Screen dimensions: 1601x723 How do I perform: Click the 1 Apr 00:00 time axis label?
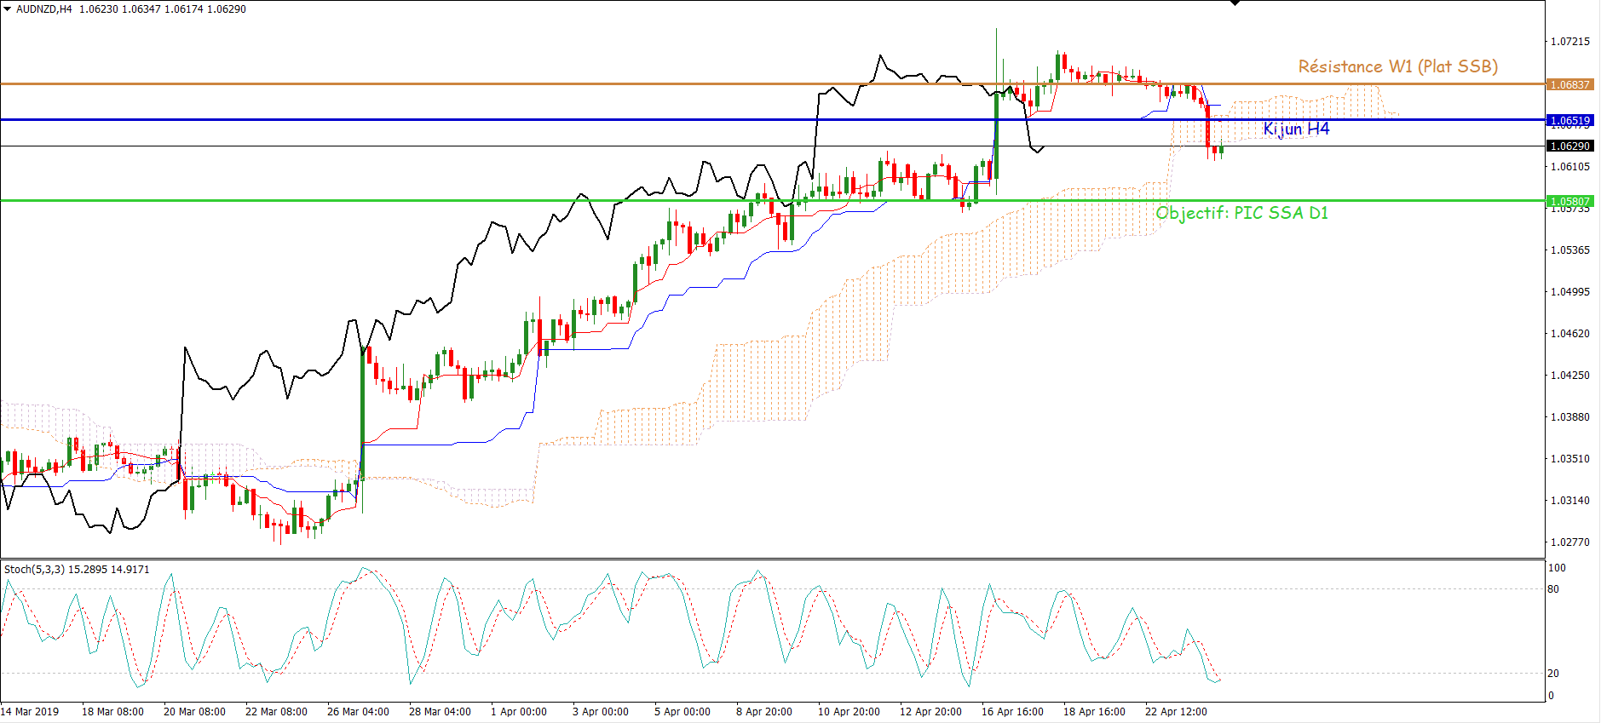(519, 712)
